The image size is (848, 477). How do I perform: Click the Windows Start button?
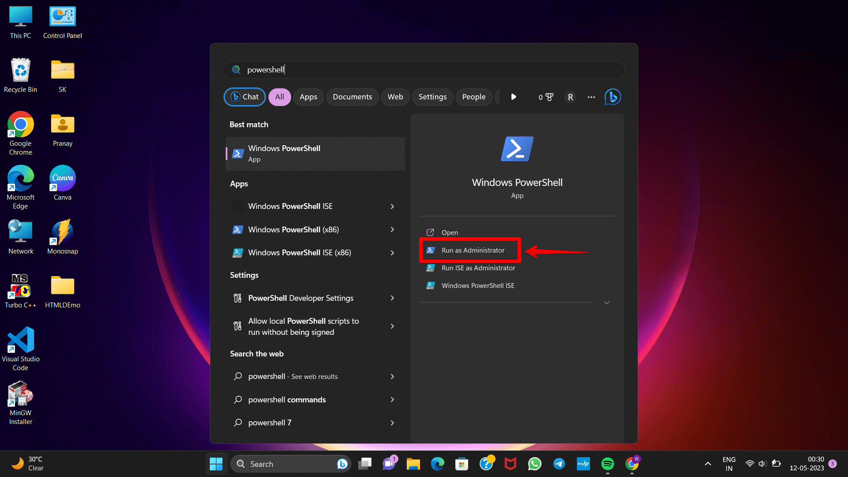coord(216,464)
